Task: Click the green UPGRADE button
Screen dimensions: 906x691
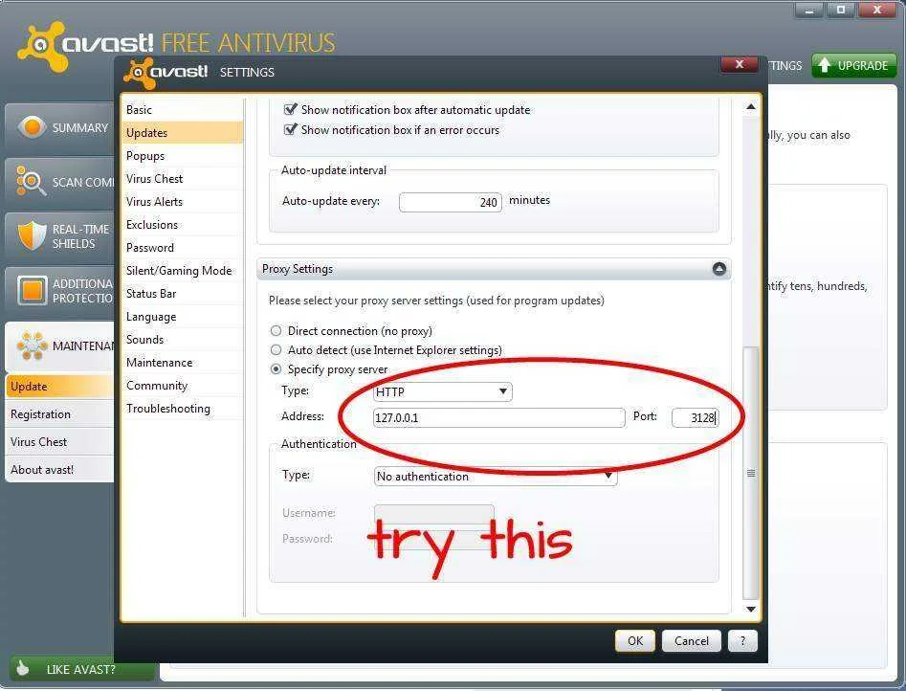Action: click(854, 65)
